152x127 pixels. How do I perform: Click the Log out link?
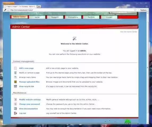click(x=23, y=113)
